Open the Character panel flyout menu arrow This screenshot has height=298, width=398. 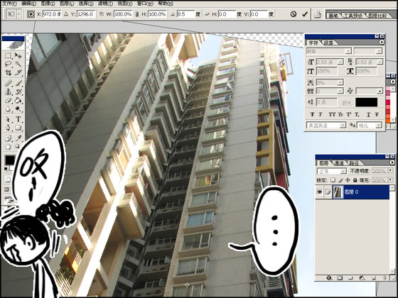point(382,43)
